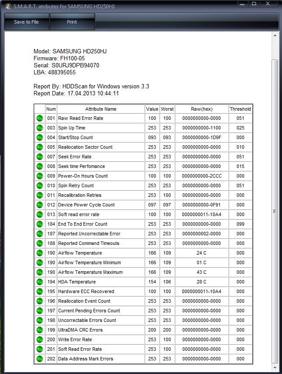This screenshot has height=374, width=282.
Task: Click the Print button
Action: coord(72,22)
